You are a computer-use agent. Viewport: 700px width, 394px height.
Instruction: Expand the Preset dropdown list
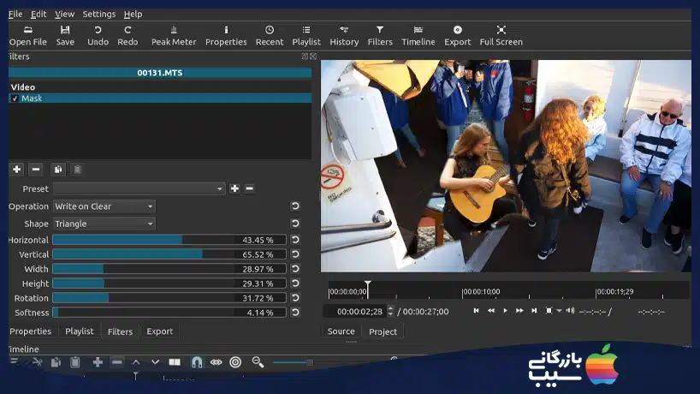click(x=139, y=188)
